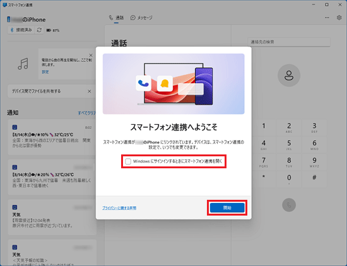347x266 pixels.
Task: Dial digit 3 DEF on keypad
Action: (314, 127)
